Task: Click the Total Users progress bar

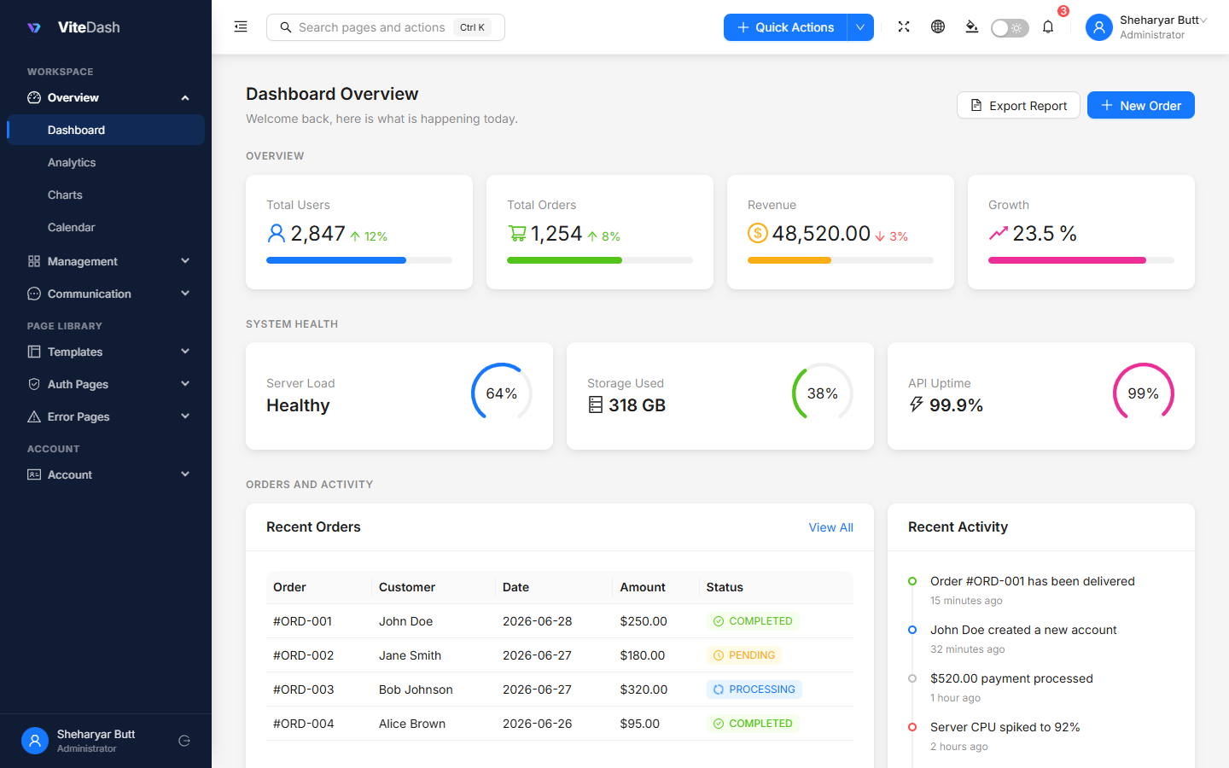Action: (359, 260)
